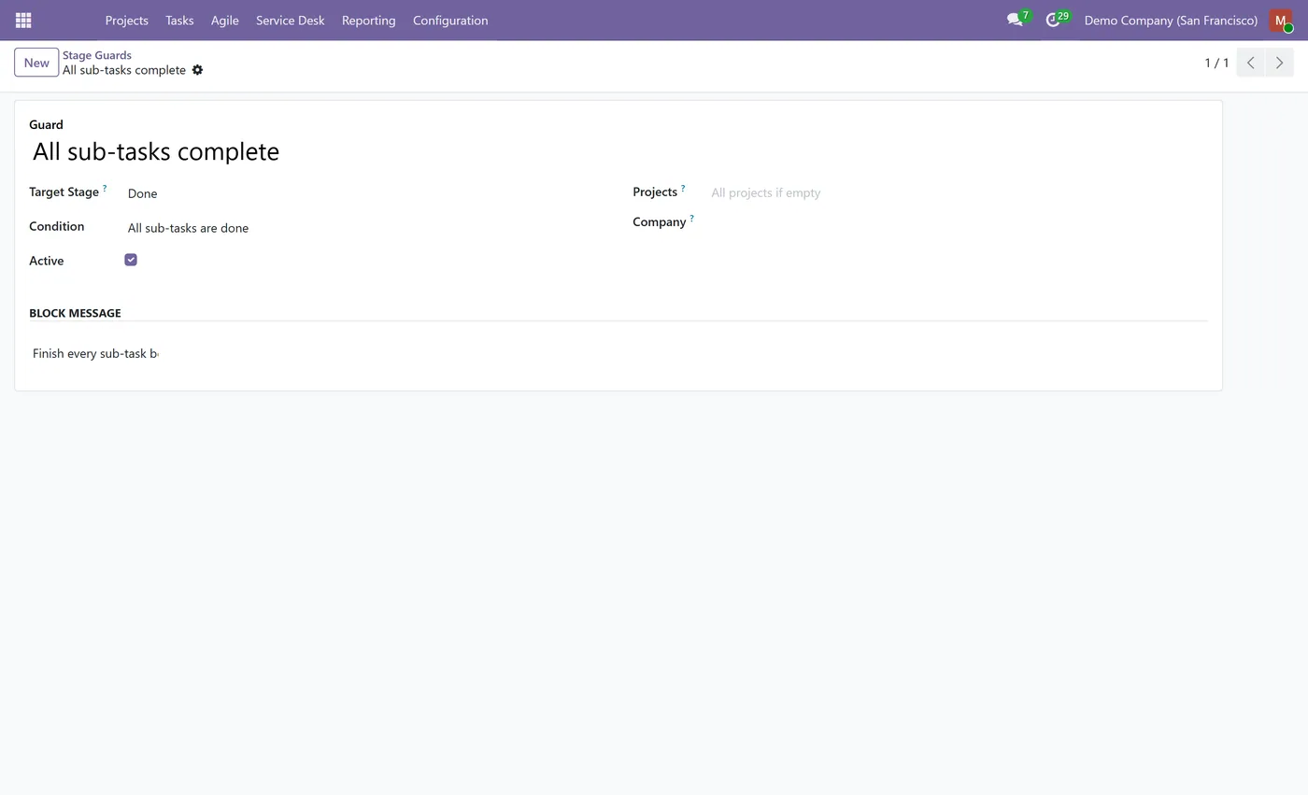This screenshot has width=1308, height=795.
Task: Click the Company field
Action: [x=957, y=222]
